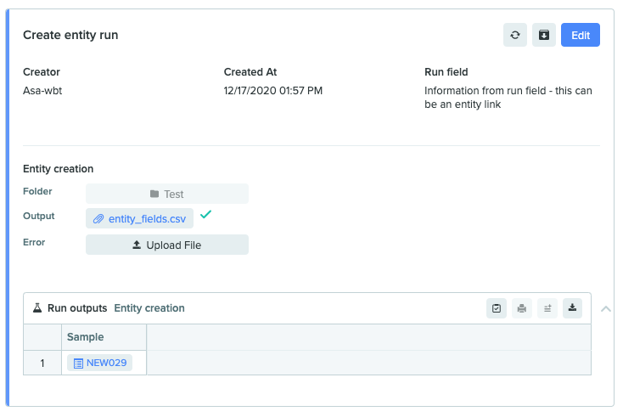This screenshot has height=417, width=623.
Task: Open the entity_fields.csv attachment
Action: [x=139, y=218]
